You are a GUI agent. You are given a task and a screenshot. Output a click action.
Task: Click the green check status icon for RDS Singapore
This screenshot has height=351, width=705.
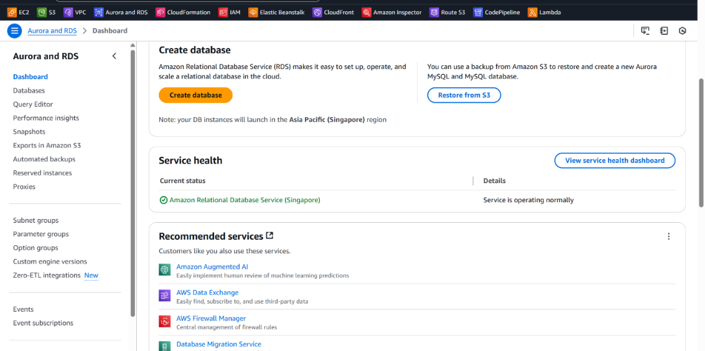click(164, 200)
